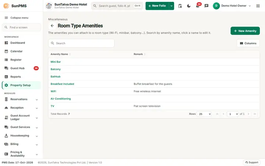Expand the Reservations module
The width and height of the screenshot is (265, 166).
[x=21, y=100]
